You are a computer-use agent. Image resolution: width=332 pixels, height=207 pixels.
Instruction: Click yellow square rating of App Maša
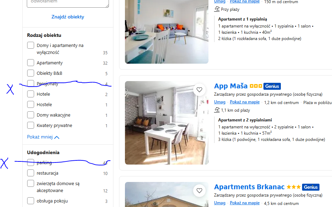pos(256,86)
